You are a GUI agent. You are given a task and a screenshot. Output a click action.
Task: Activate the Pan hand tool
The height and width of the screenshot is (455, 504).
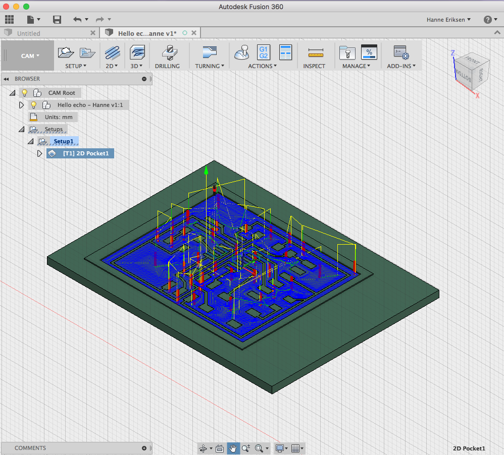click(233, 448)
